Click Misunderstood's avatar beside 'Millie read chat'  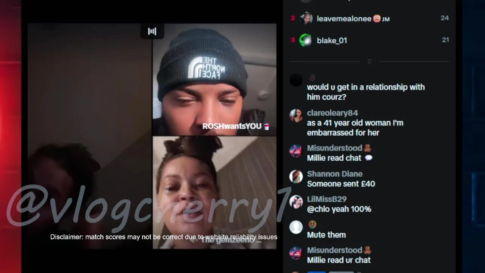(x=296, y=151)
